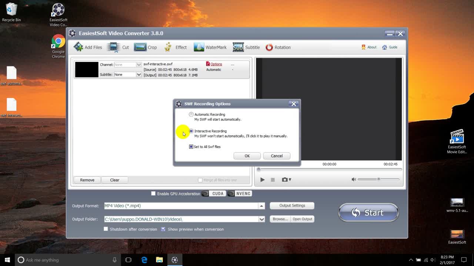Click the EasiestSoft taskbar icon
The height and width of the screenshot is (266, 474).
pyautogui.click(x=175, y=260)
